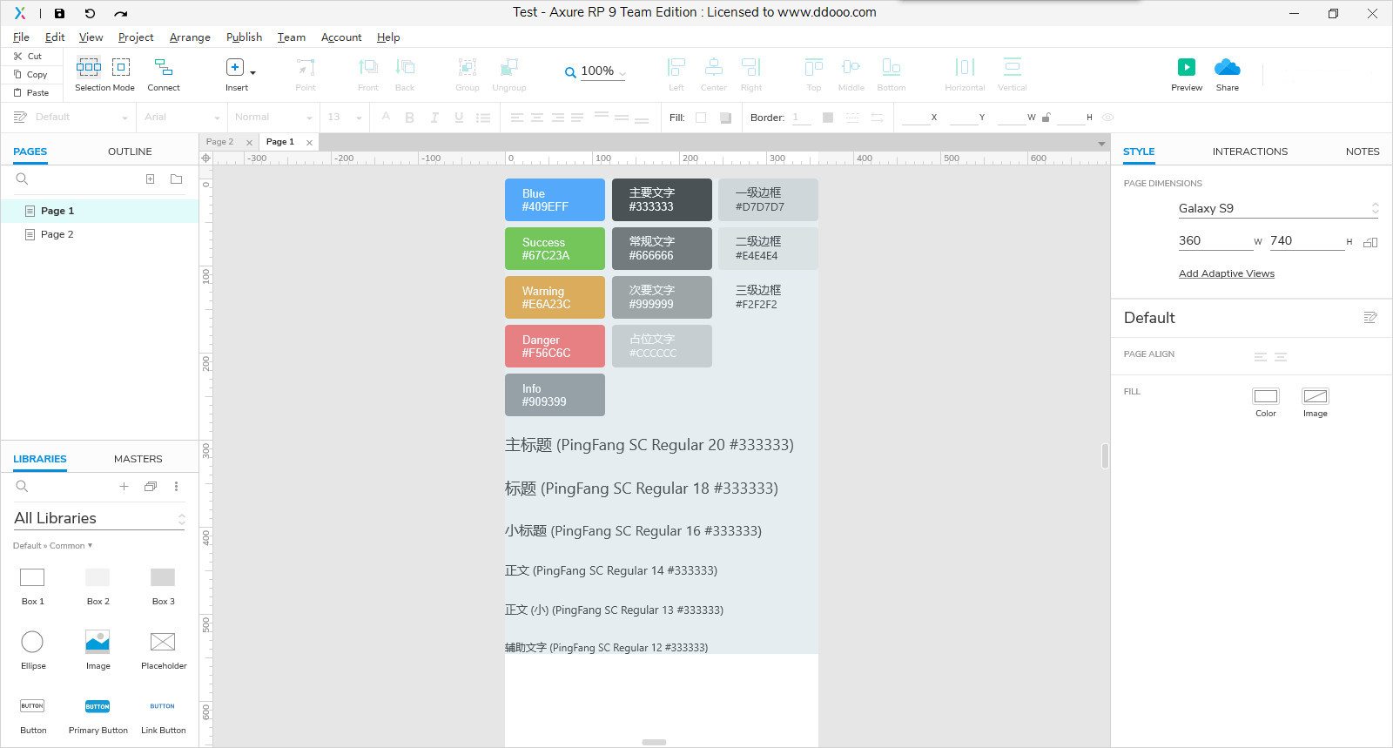
Task: Distribute widgets Vertically
Action: [x=1013, y=74]
